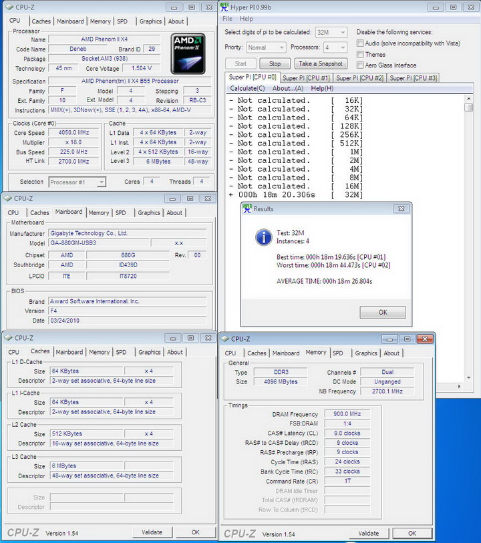Image resolution: width=481 pixels, height=543 pixels.
Task: Click the AMD Phenom II logo image
Action: coord(188,53)
